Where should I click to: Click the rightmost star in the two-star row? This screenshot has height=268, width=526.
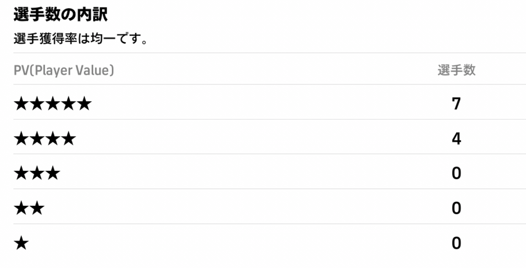pos(37,208)
